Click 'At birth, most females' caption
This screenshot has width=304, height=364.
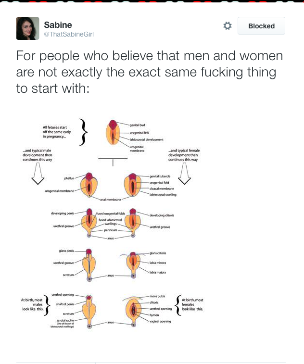point(192,305)
